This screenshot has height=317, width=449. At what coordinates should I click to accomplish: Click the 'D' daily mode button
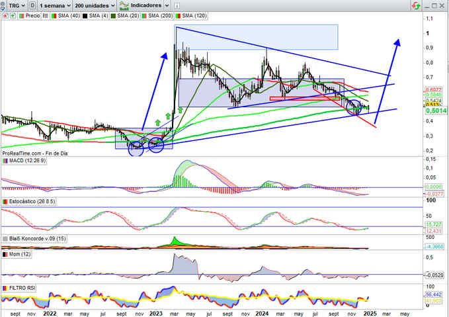(x=32, y=5)
